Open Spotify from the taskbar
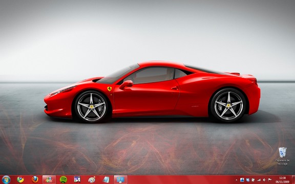 (x=64, y=180)
